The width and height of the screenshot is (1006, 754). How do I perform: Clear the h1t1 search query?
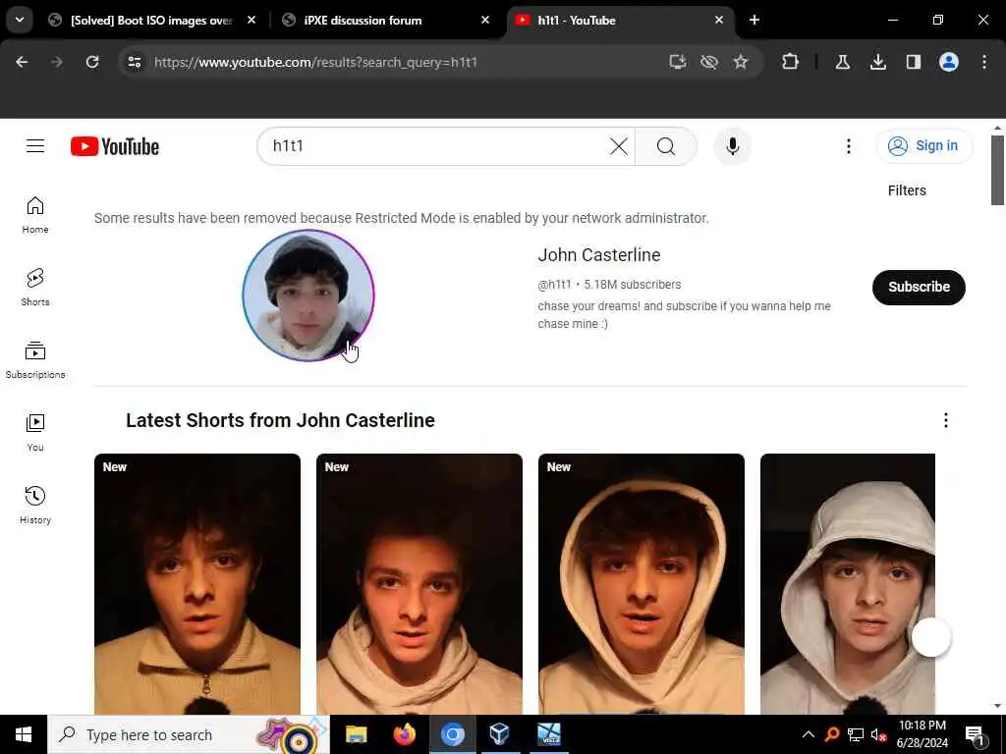pos(619,146)
